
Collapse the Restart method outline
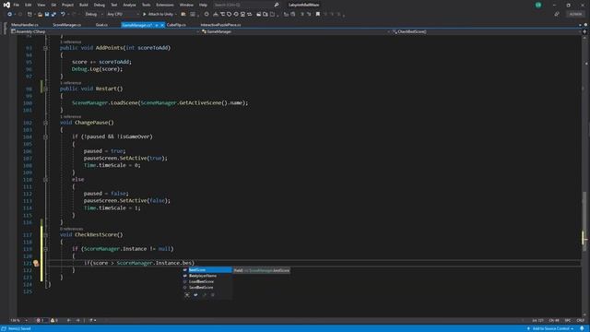45,89
